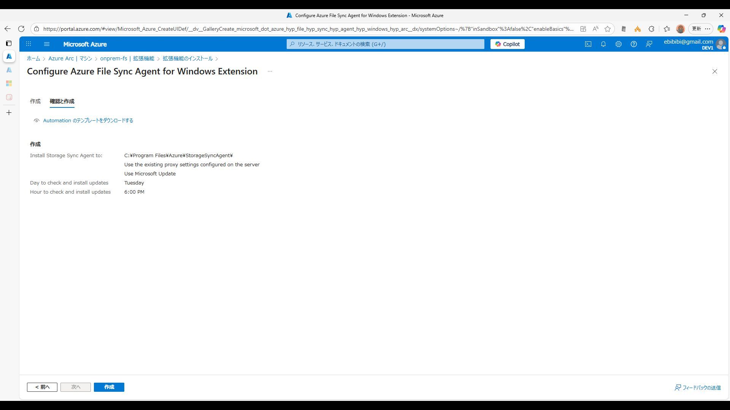Open the Azure app launcher grid
This screenshot has height=410, width=730.
[29, 44]
